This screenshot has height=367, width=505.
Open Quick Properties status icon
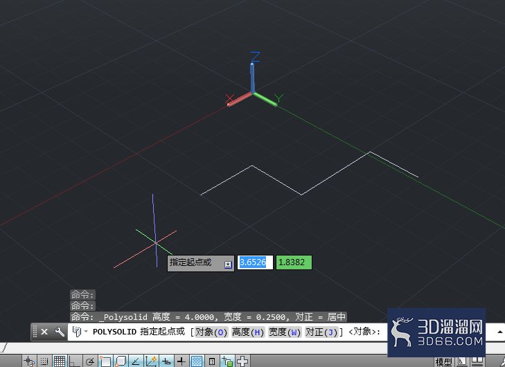click(x=211, y=361)
